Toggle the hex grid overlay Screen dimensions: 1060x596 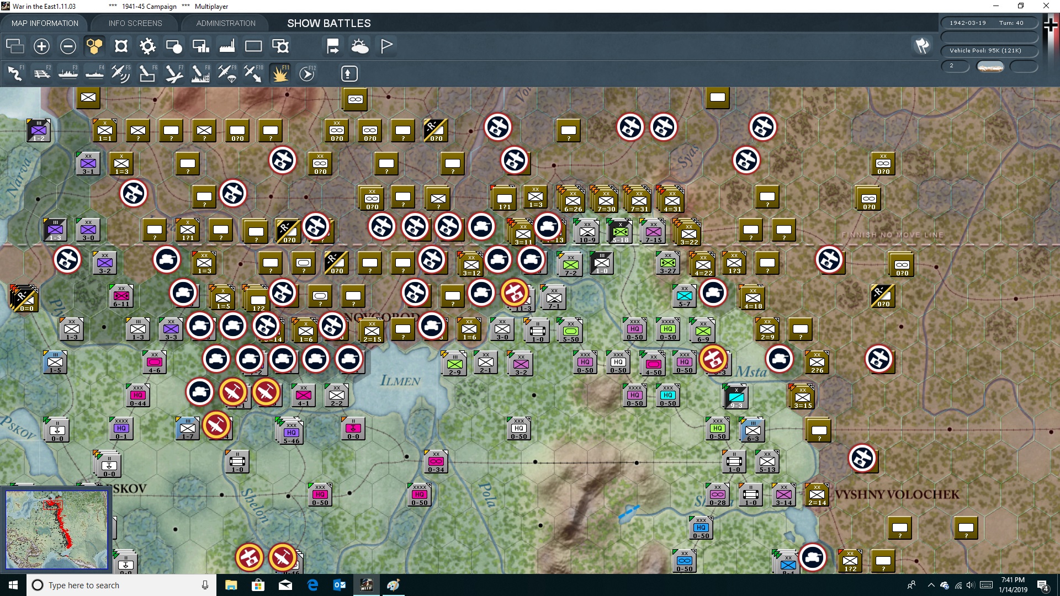pyautogui.click(x=94, y=46)
